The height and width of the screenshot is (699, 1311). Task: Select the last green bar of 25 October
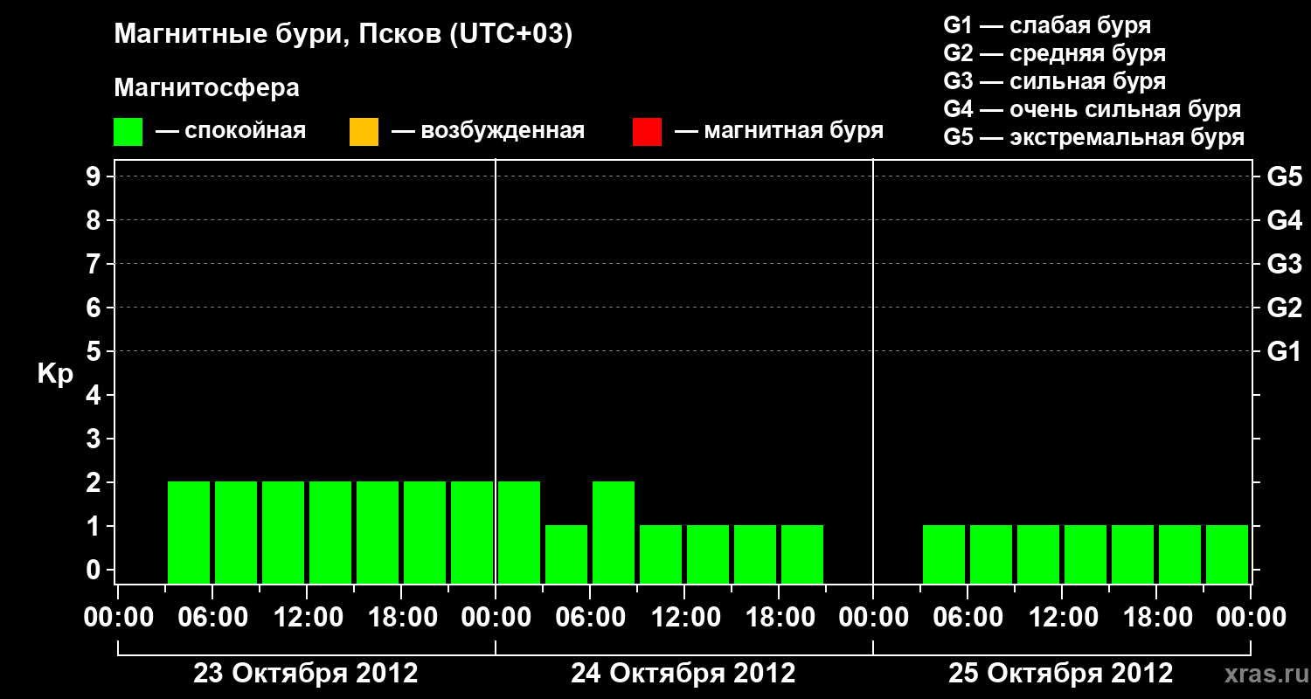pyautogui.click(x=1227, y=554)
